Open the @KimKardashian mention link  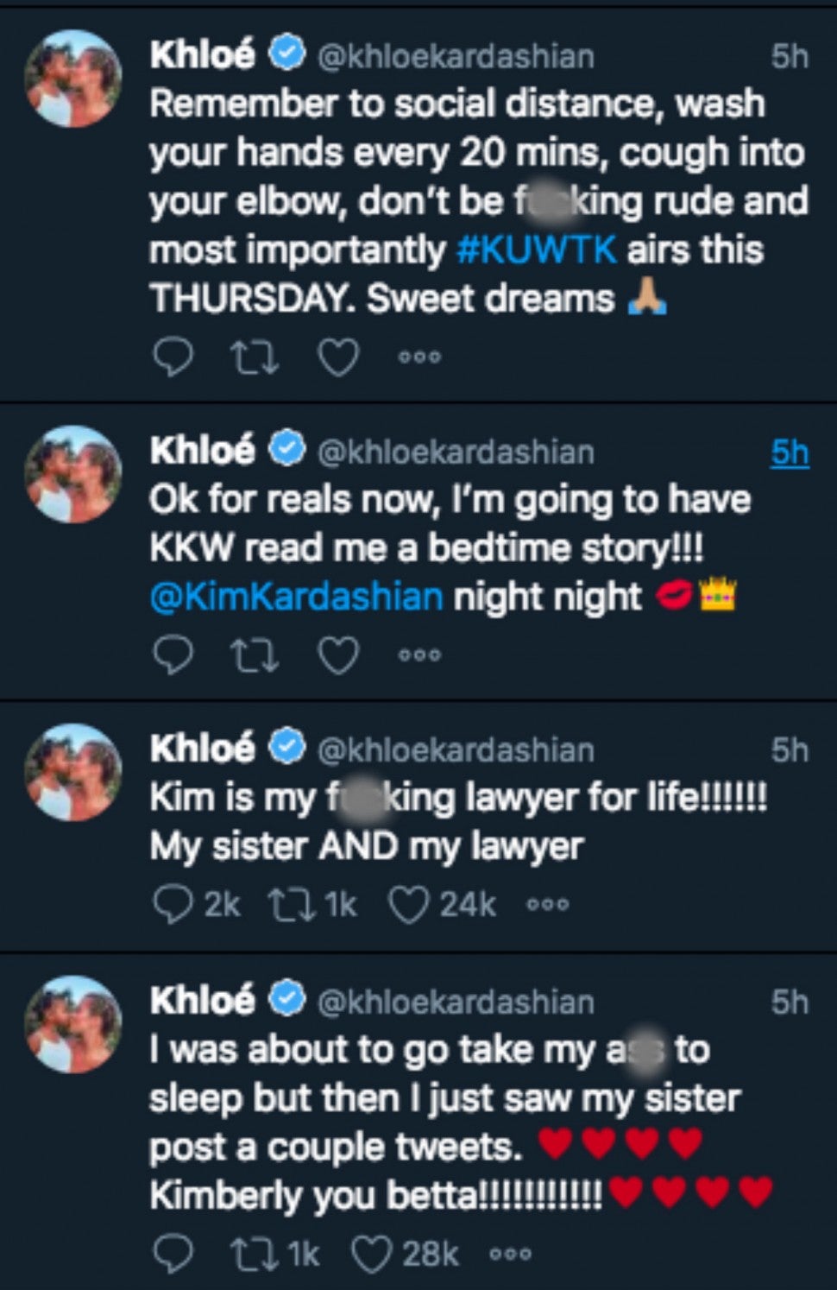click(296, 597)
